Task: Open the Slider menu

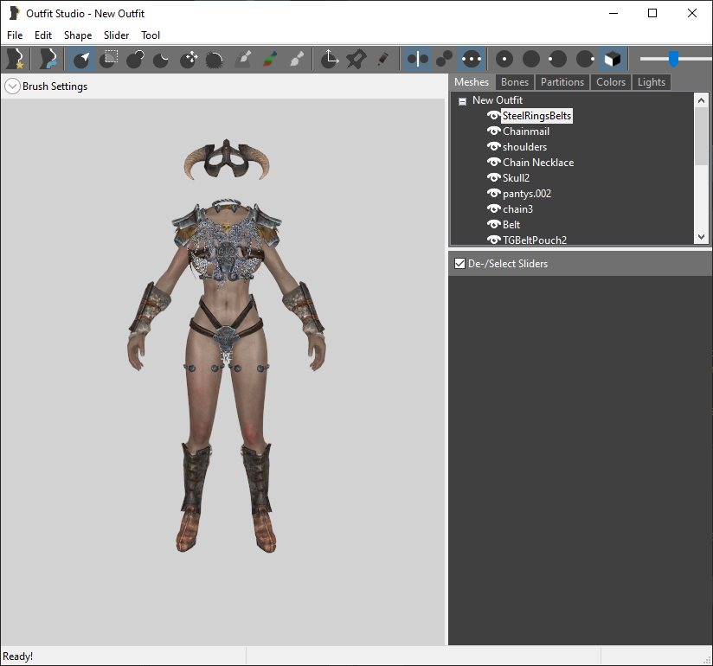Action: [x=116, y=35]
